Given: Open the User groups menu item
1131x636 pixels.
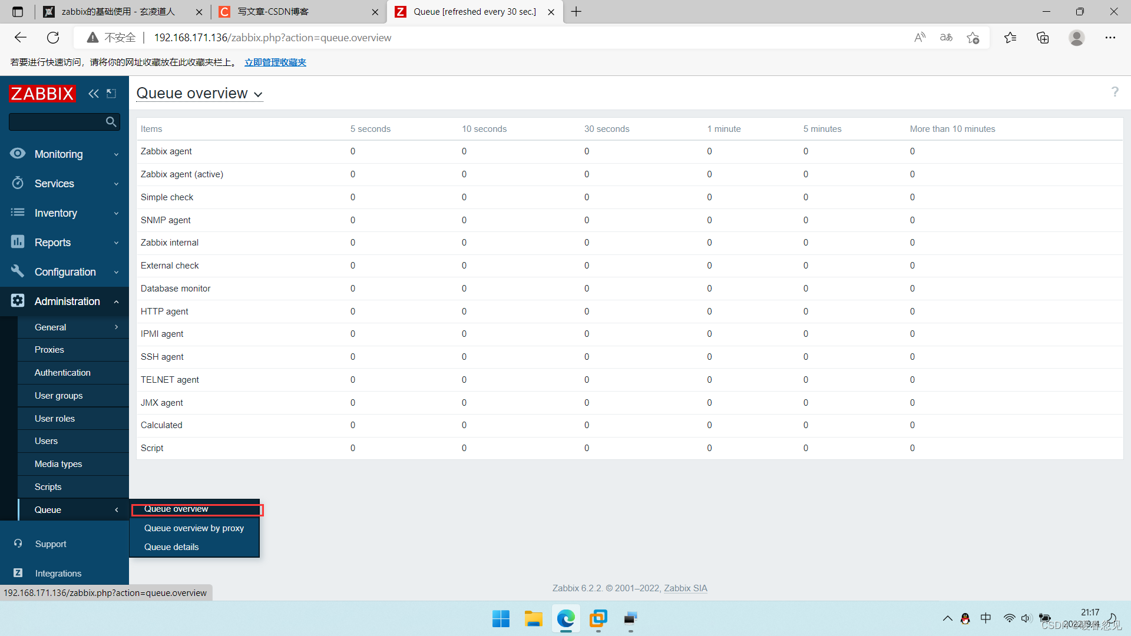Looking at the screenshot, I should click(x=58, y=396).
